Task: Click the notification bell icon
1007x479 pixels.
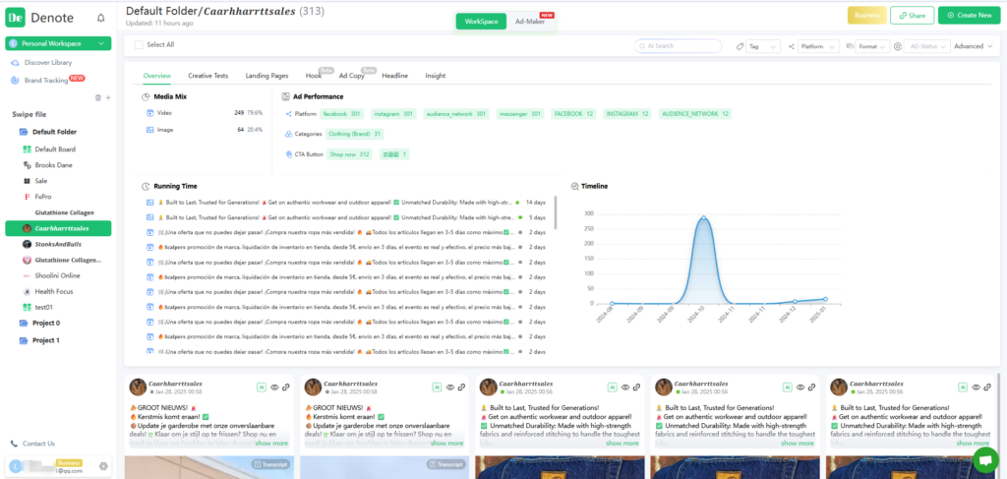Action: click(101, 18)
